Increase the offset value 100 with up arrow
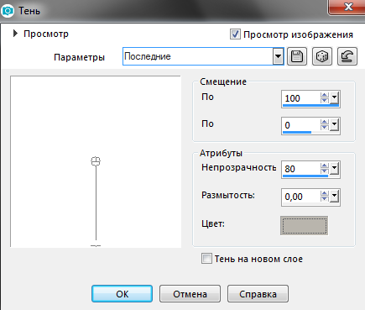Image resolution: width=365 pixels, height=310 pixels. coord(325,96)
